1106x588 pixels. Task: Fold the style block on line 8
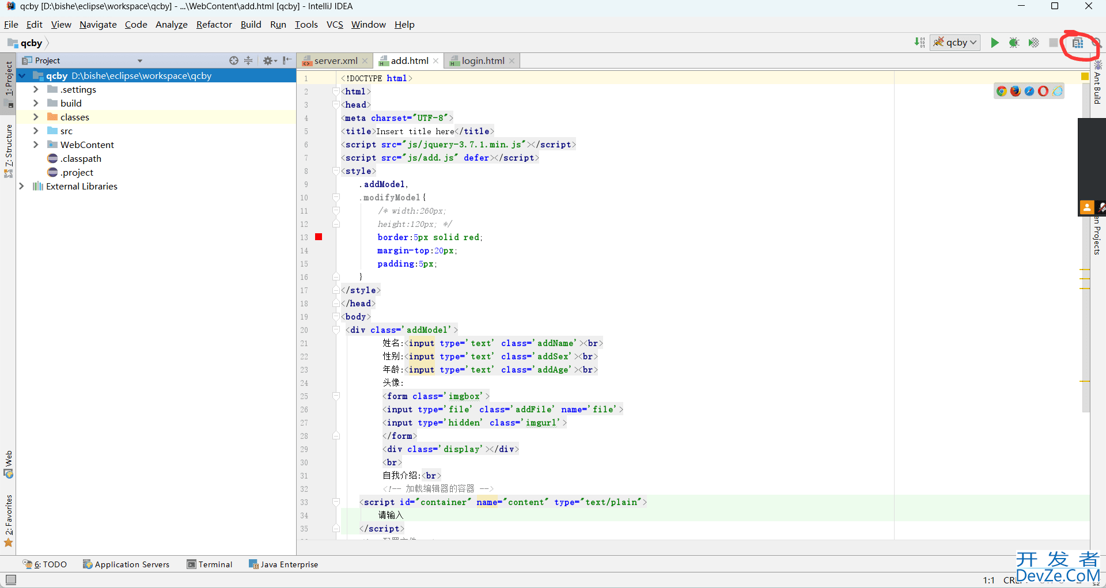(336, 171)
